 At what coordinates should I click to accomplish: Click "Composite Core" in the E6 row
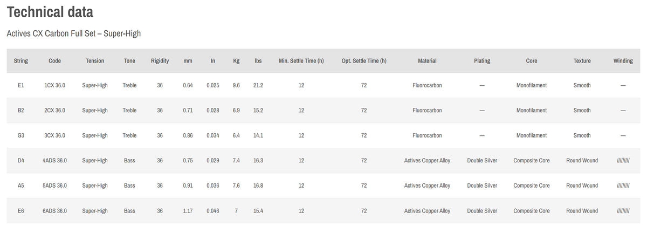[532, 211]
